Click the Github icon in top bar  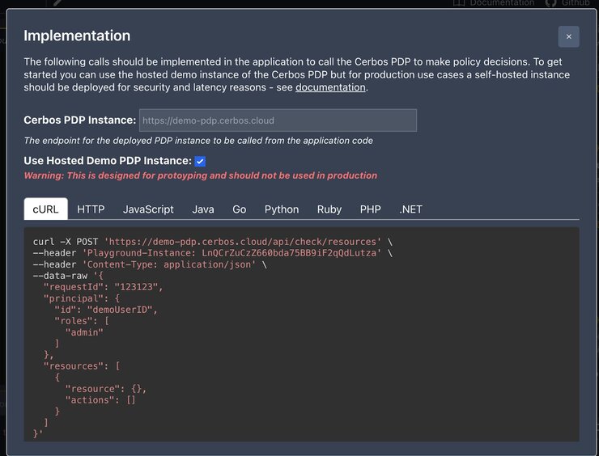tap(550, 3)
